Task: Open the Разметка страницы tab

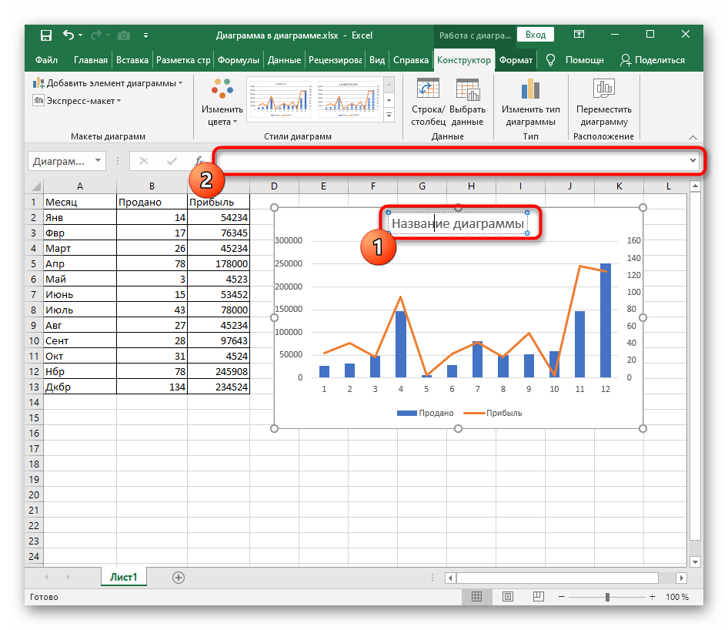Action: [x=183, y=60]
